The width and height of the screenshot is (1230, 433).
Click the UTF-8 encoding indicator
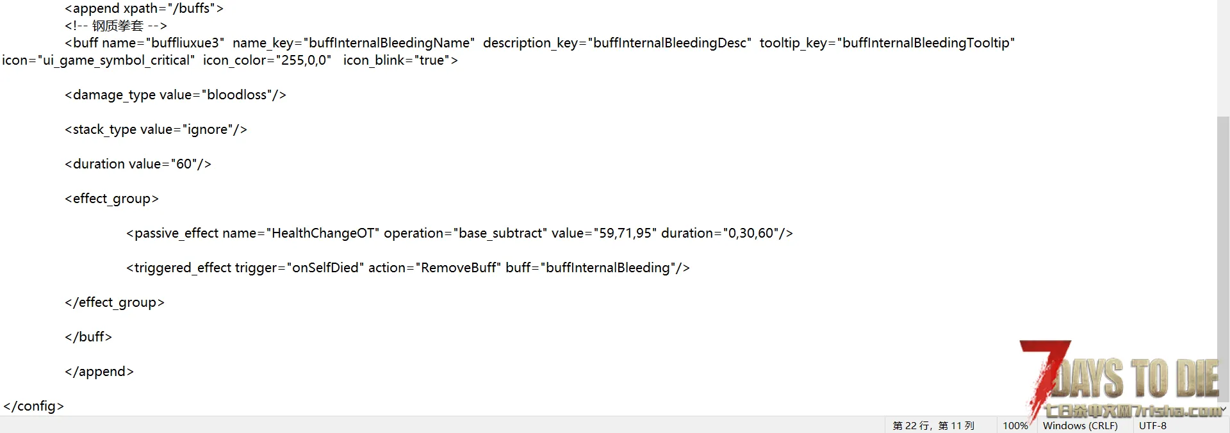click(x=1152, y=425)
